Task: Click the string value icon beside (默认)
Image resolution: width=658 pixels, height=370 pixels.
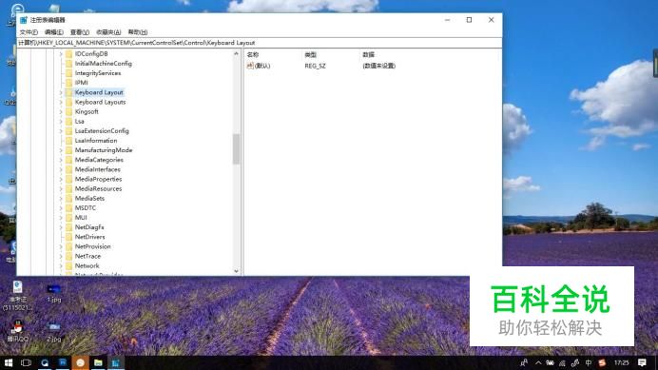Action: point(250,66)
